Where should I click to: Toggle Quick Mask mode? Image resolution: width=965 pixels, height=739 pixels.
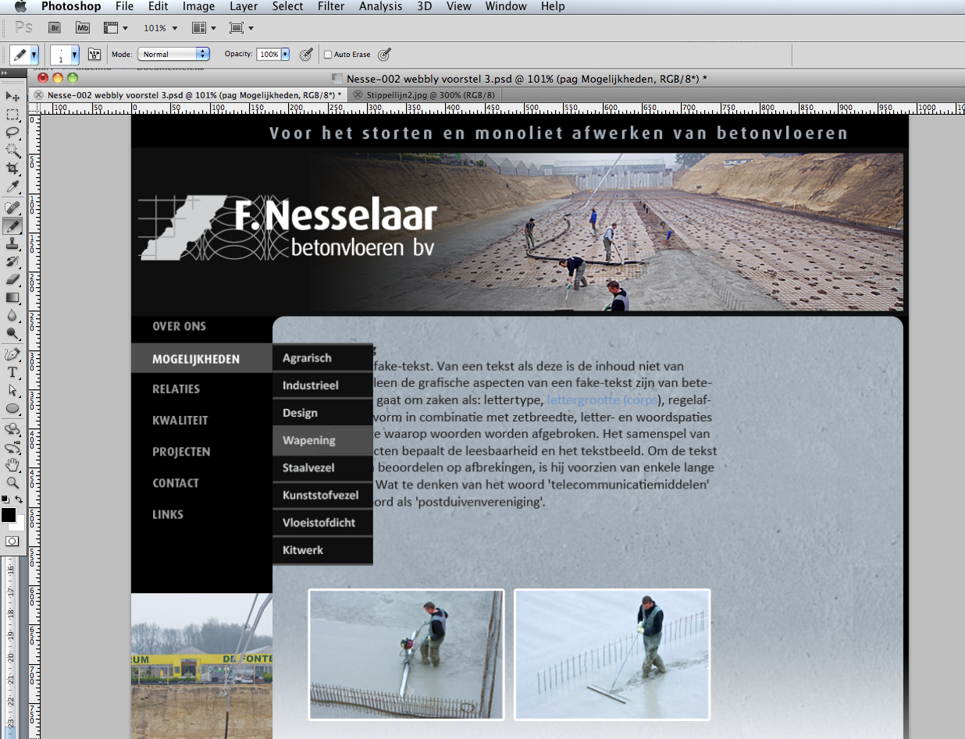12,541
